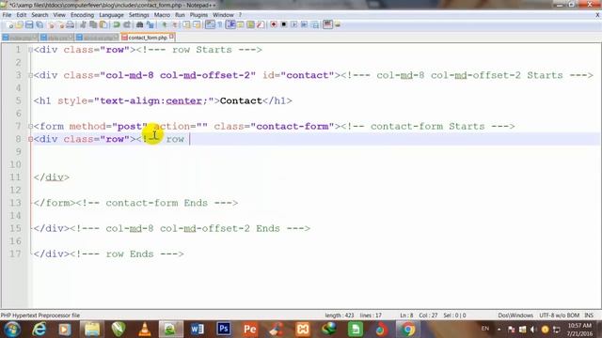Open the Settings menu
The height and width of the screenshot is (338, 602).
(138, 15)
